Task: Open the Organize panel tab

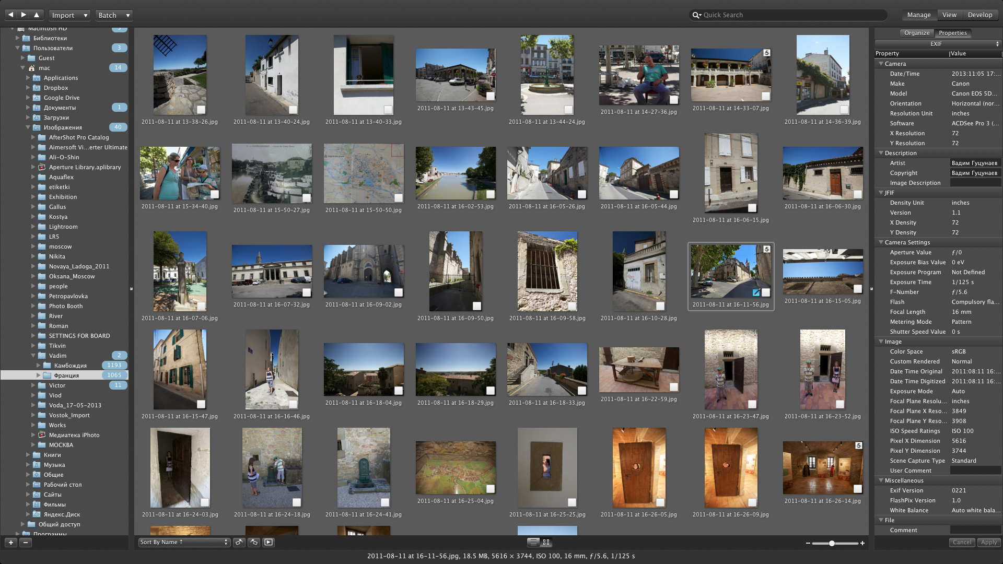Action: coord(917,33)
